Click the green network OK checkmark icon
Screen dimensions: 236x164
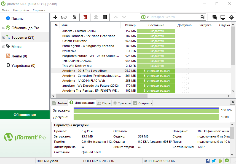coord(227,160)
